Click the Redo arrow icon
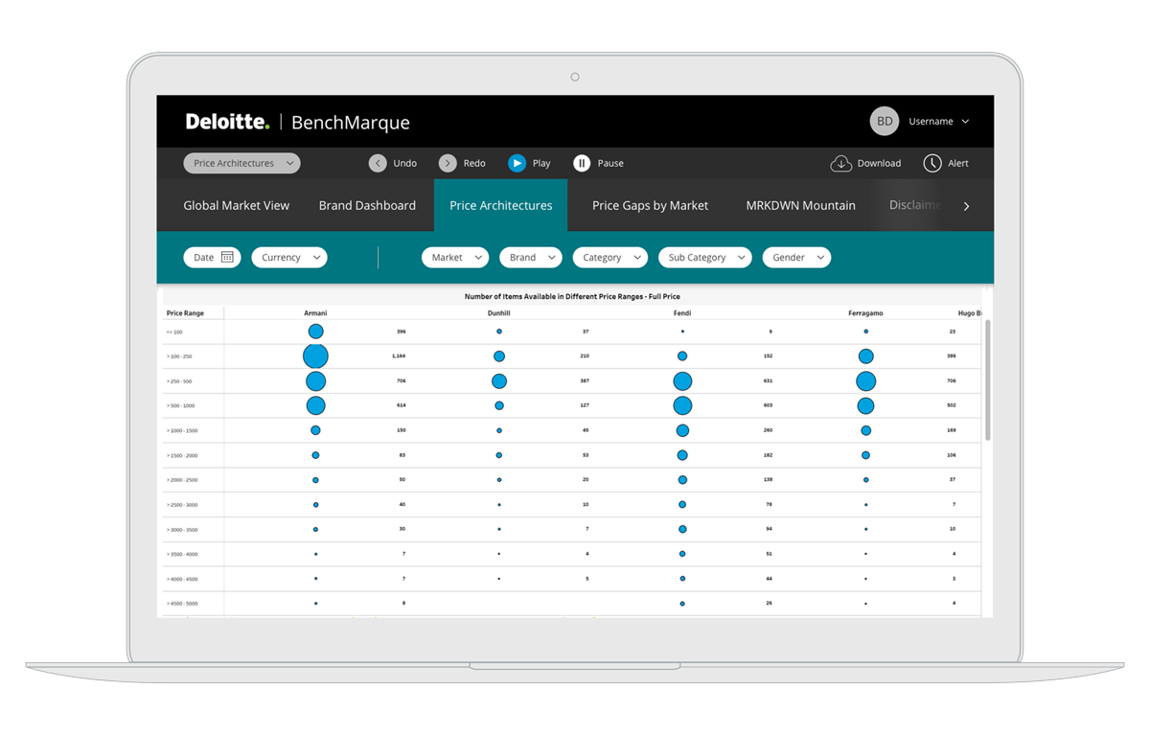 click(x=448, y=163)
